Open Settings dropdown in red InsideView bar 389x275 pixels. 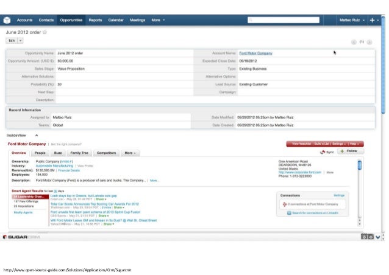click(339, 144)
